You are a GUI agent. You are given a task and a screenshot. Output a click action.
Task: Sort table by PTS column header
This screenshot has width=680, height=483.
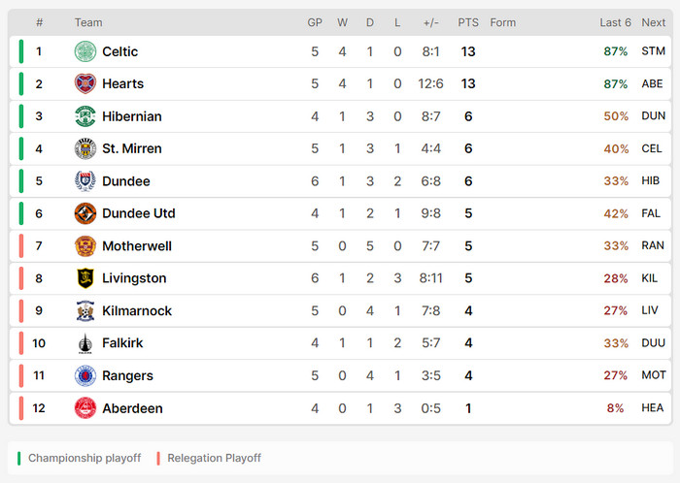pos(468,22)
